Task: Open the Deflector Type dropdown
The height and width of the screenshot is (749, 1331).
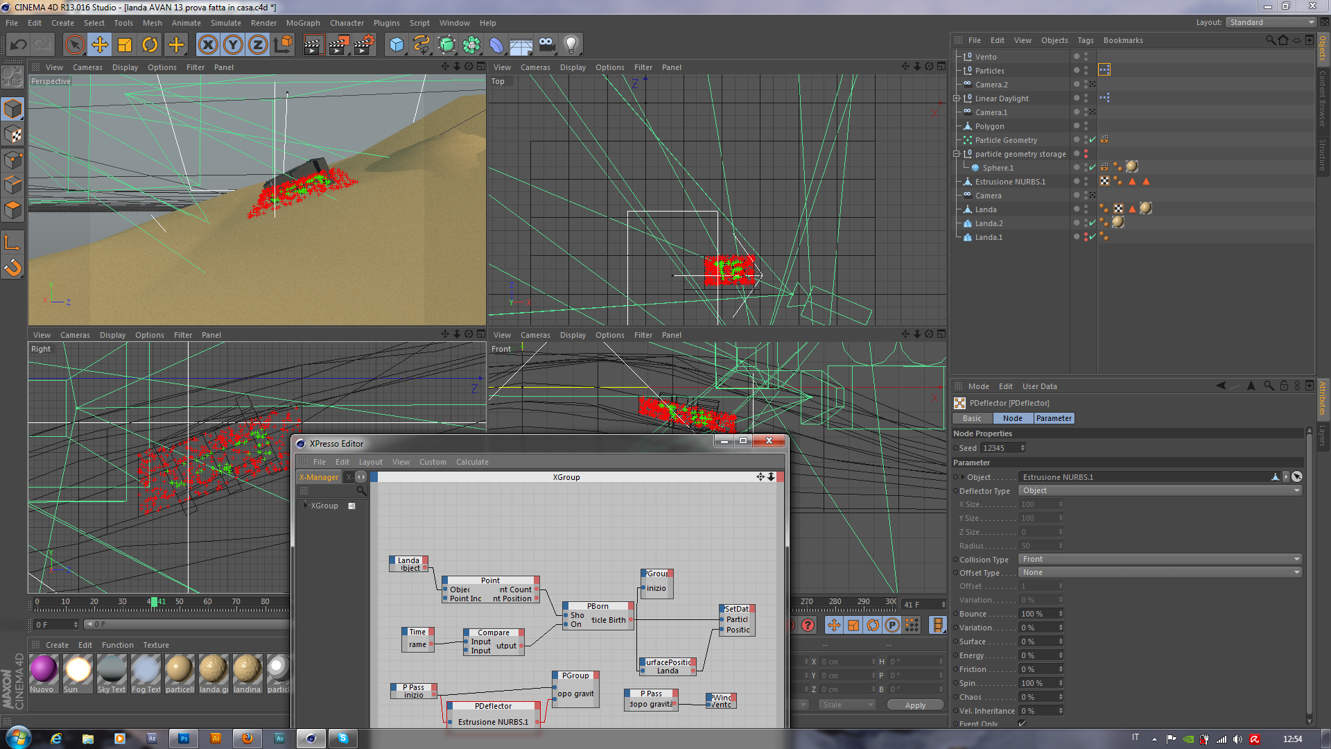Action: (x=1159, y=490)
